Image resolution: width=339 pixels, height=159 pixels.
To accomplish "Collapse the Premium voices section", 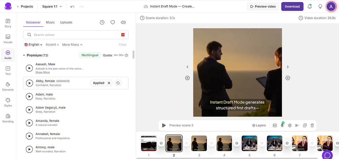I will click(24, 55).
